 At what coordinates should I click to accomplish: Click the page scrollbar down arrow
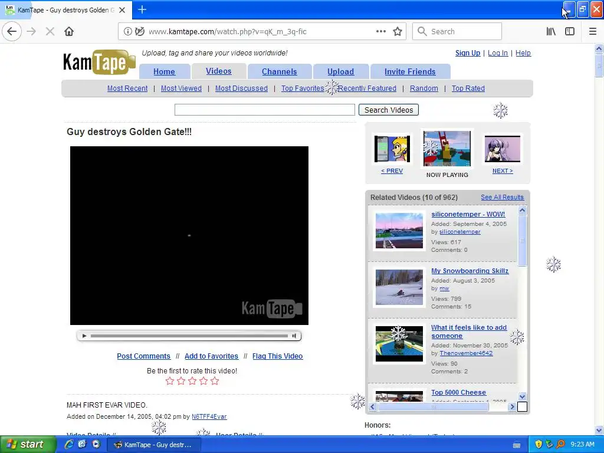[599, 430]
